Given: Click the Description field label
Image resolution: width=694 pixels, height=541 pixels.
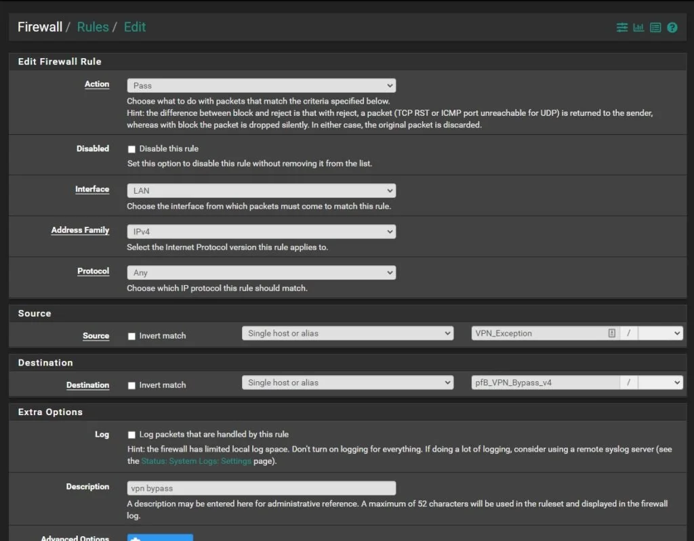Looking at the screenshot, I should point(87,487).
